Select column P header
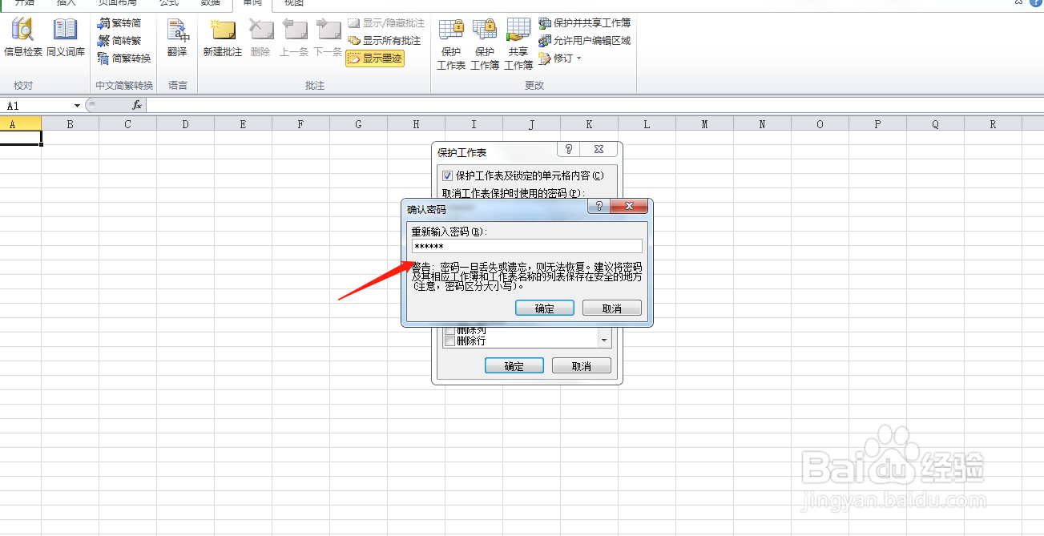The width and height of the screenshot is (1044, 536). tap(878, 124)
